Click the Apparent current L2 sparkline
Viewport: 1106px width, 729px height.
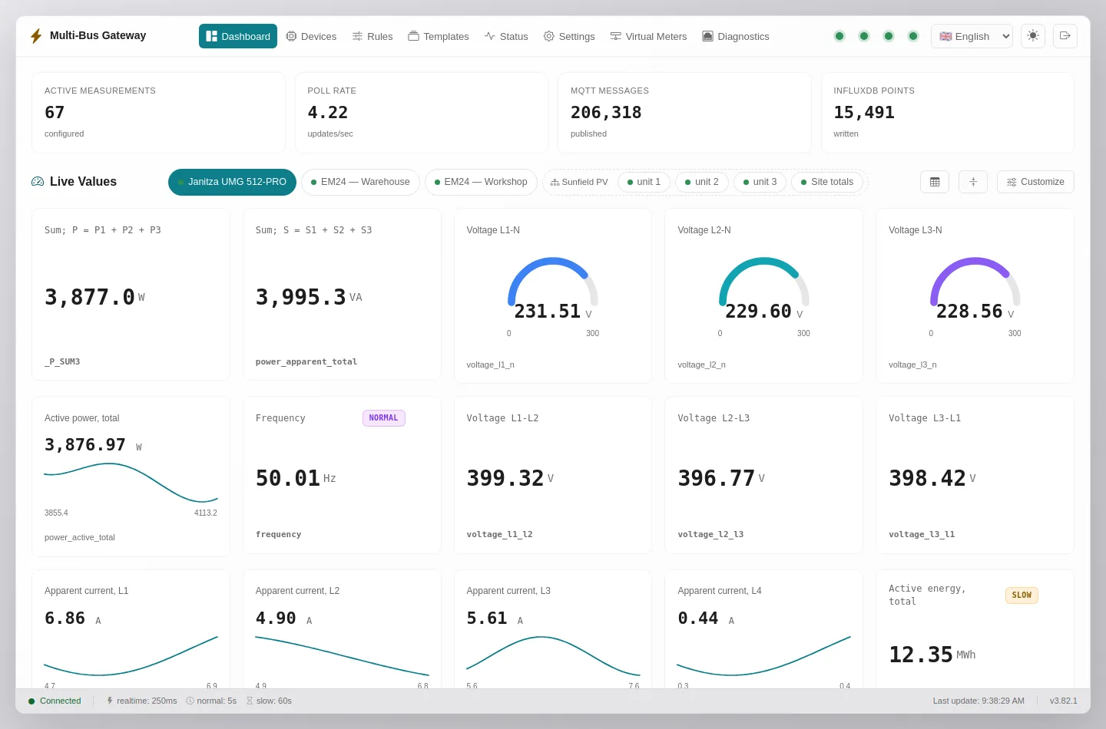[343, 656]
